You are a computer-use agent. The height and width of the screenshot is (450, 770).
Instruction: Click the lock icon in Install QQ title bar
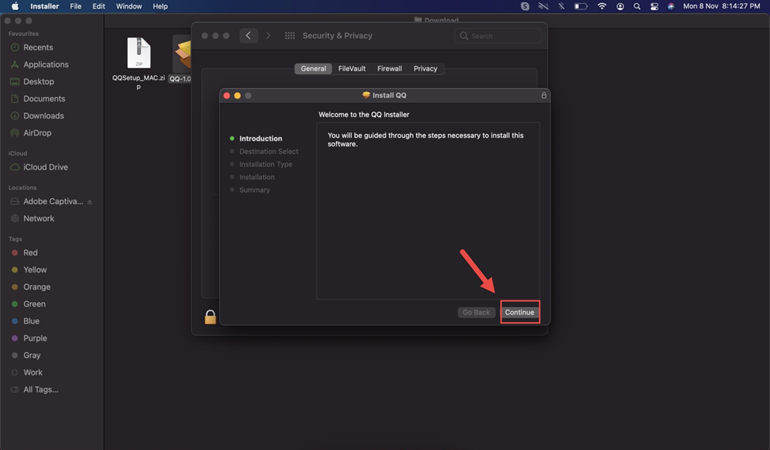pos(544,95)
